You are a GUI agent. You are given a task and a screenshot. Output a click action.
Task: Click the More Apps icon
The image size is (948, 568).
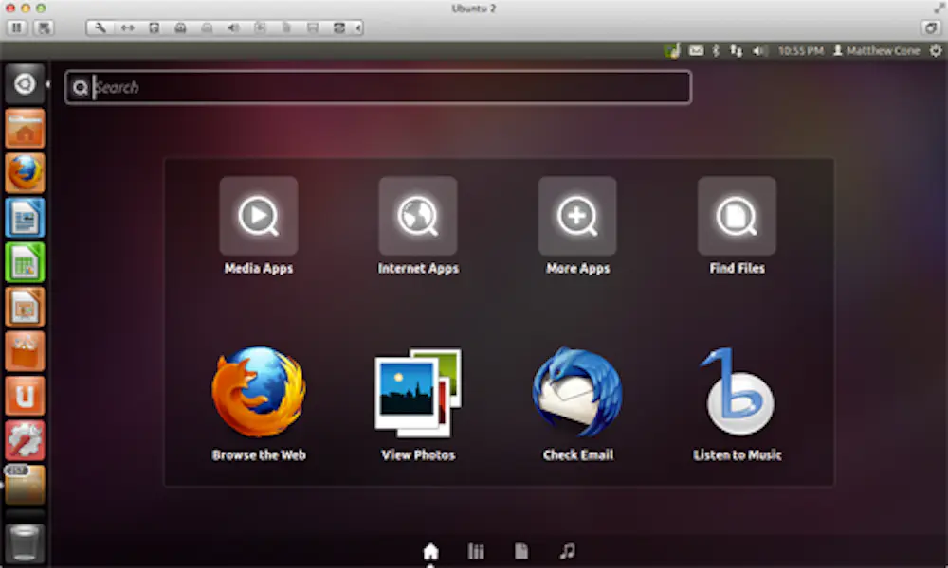coord(577,216)
